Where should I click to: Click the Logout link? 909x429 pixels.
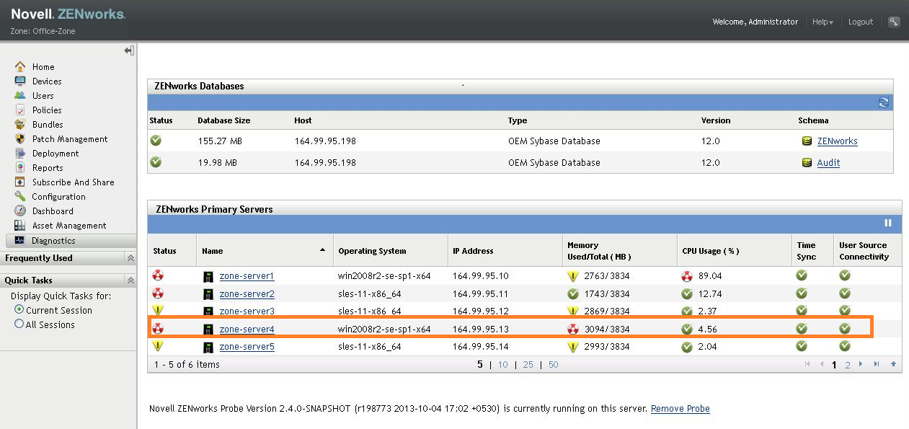coord(861,22)
